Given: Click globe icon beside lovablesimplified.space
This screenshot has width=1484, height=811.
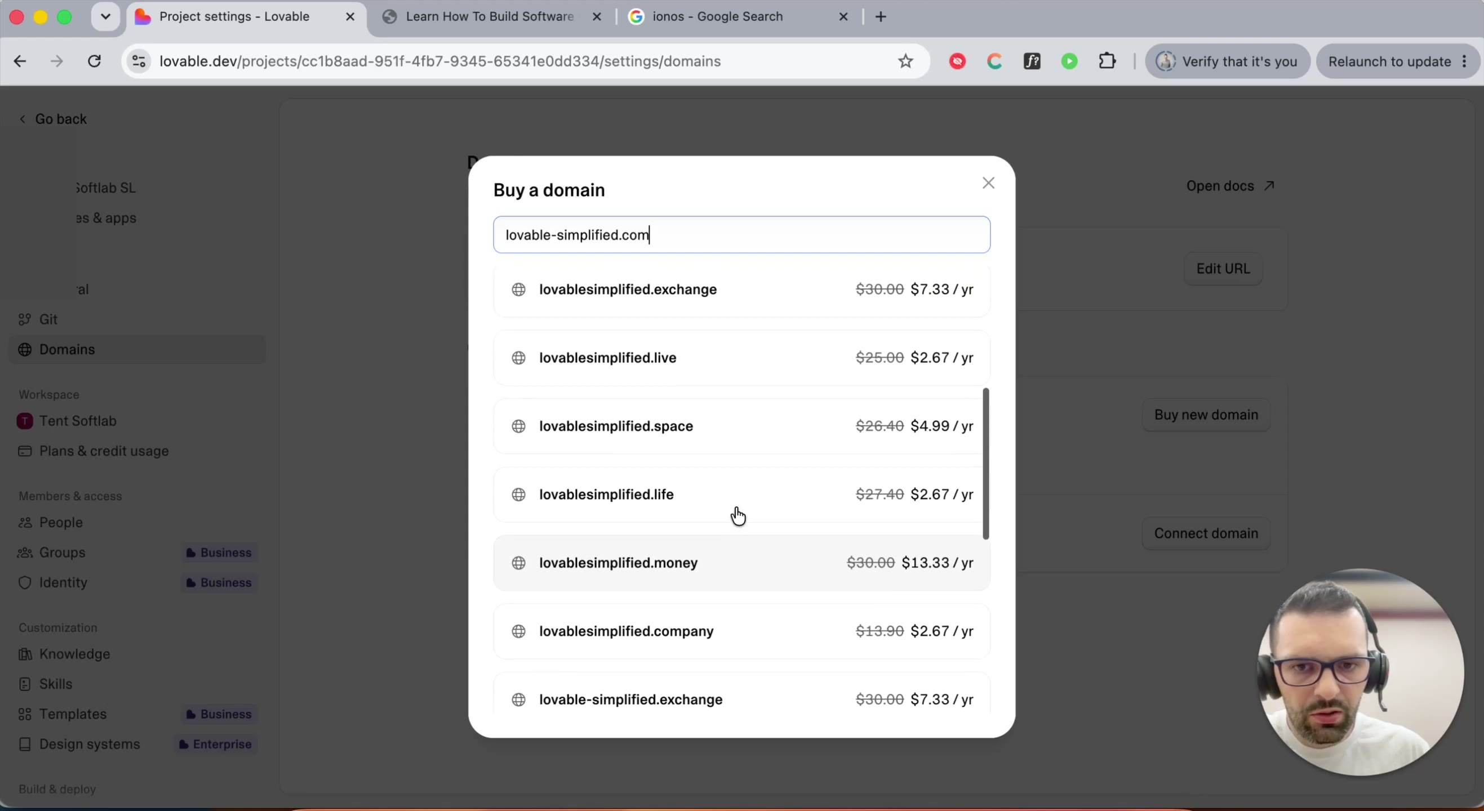Looking at the screenshot, I should [518, 426].
